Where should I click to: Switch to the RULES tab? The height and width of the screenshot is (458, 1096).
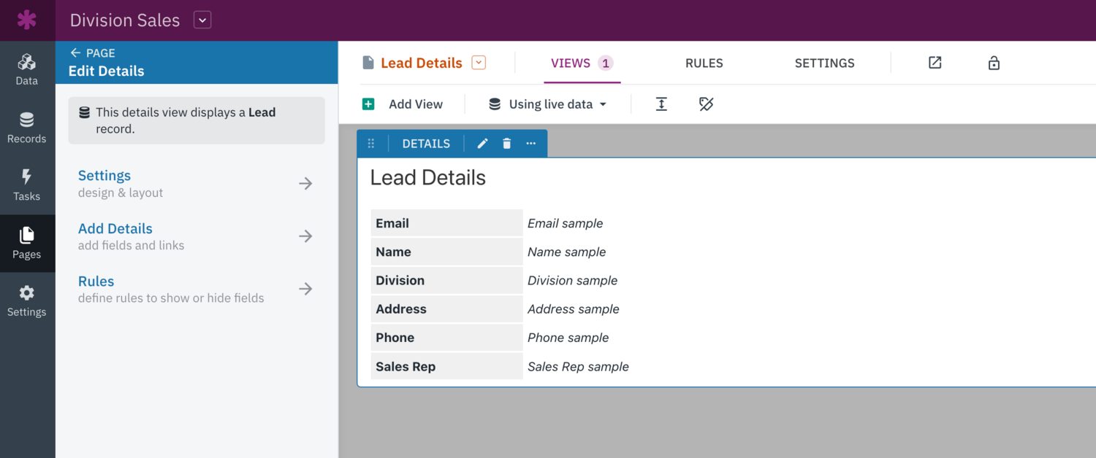coord(704,63)
